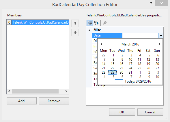The image size is (170, 122).
Task: Open Property Pages wrench icon
Action: 105,23
